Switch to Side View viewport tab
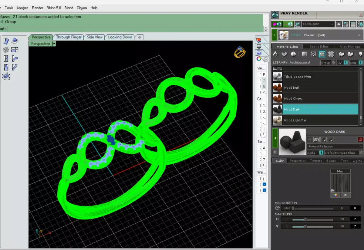 click(x=95, y=37)
